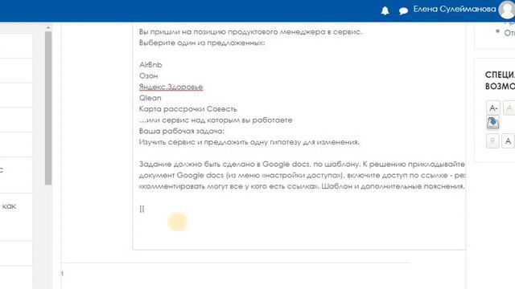The height and width of the screenshot is (289, 515).
Task: Click the Ваша рабочая задача: line
Action: [182, 131]
